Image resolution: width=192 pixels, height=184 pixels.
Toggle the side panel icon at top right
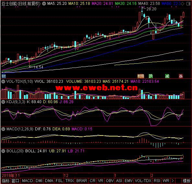tap(188, 4)
